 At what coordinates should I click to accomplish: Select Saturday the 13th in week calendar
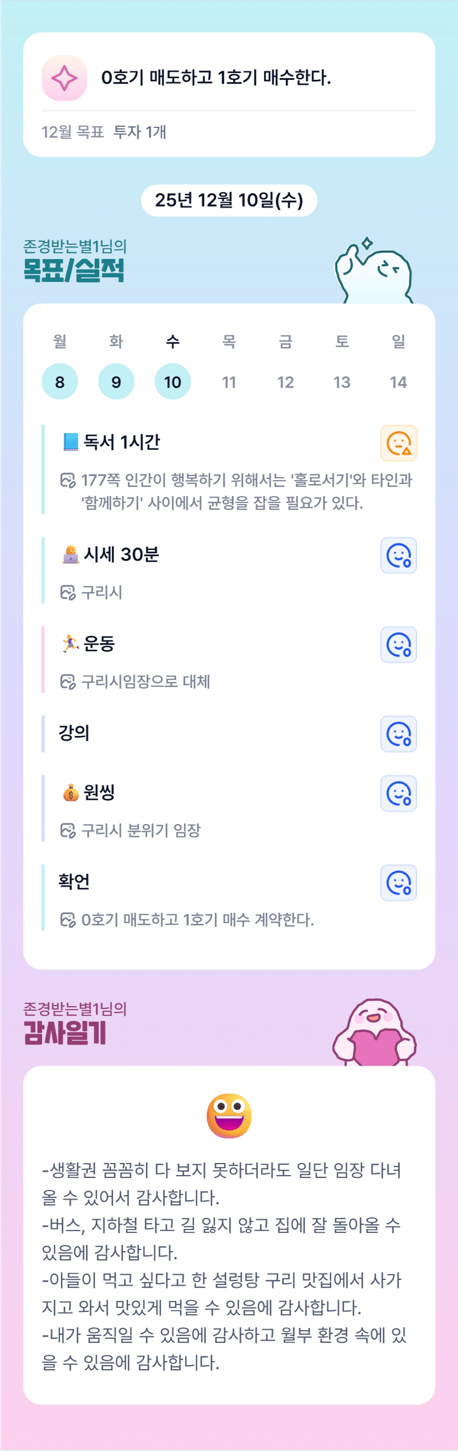coord(342,382)
